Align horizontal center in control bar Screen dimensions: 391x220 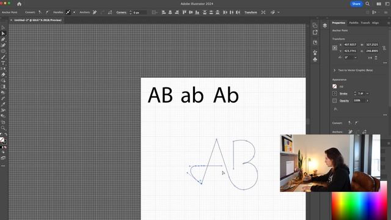(170, 12)
